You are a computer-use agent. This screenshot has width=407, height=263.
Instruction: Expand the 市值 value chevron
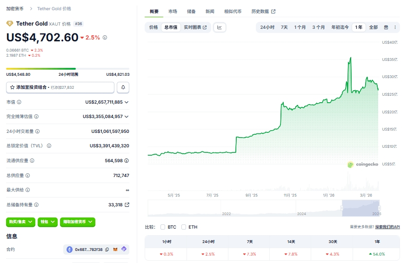click(x=127, y=102)
